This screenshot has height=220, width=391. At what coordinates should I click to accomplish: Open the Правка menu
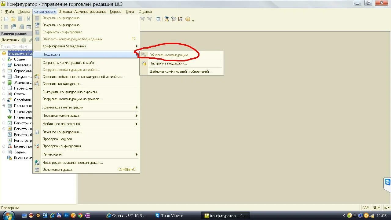24,12
